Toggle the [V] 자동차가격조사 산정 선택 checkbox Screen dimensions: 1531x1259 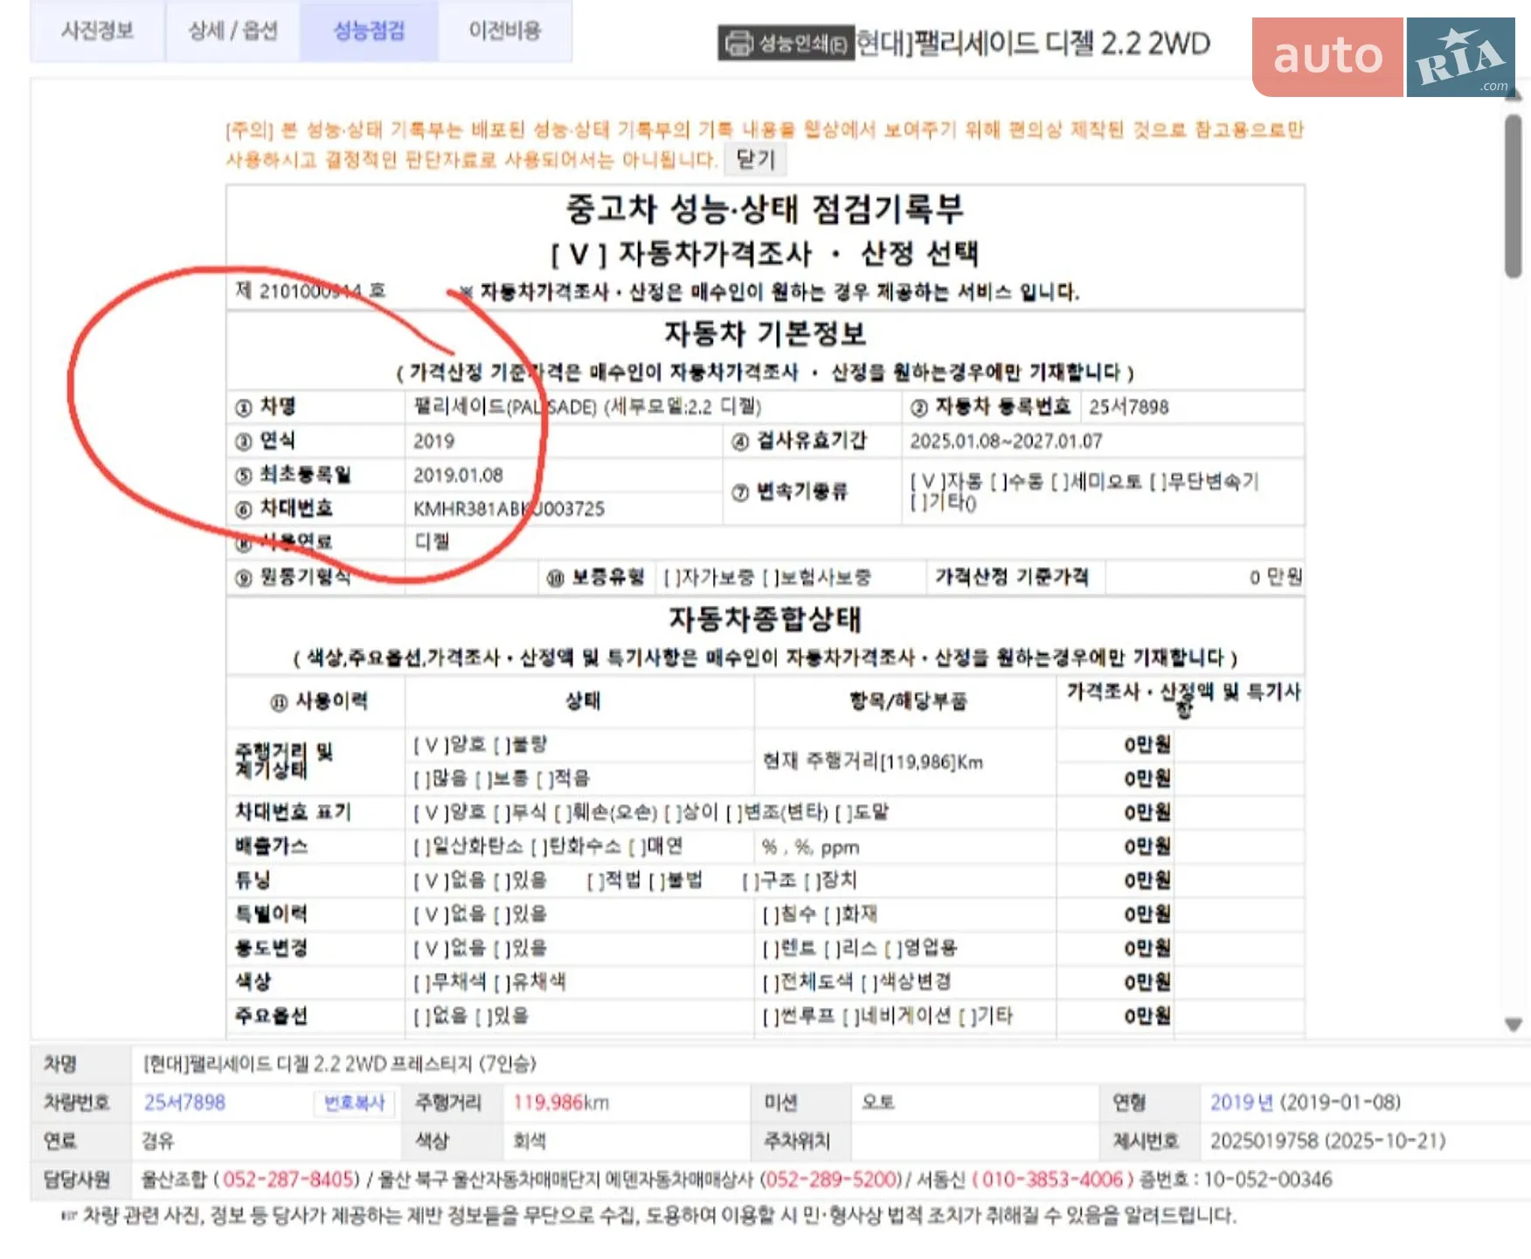578,254
